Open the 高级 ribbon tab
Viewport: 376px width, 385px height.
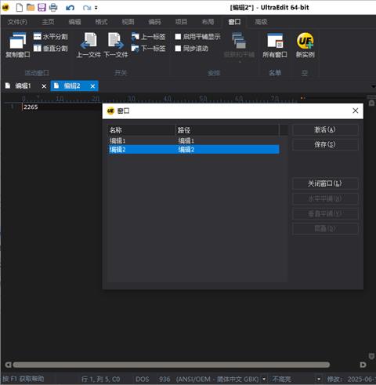point(261,22)
